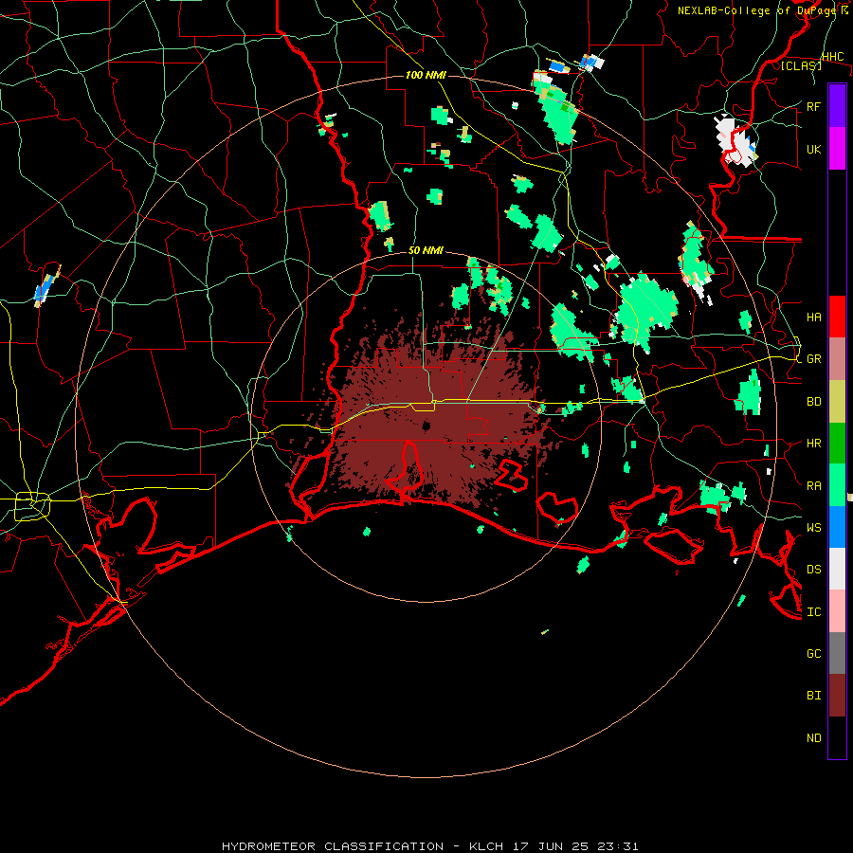Click the IC legend label

pyautogui.click(x=813, y=612)
